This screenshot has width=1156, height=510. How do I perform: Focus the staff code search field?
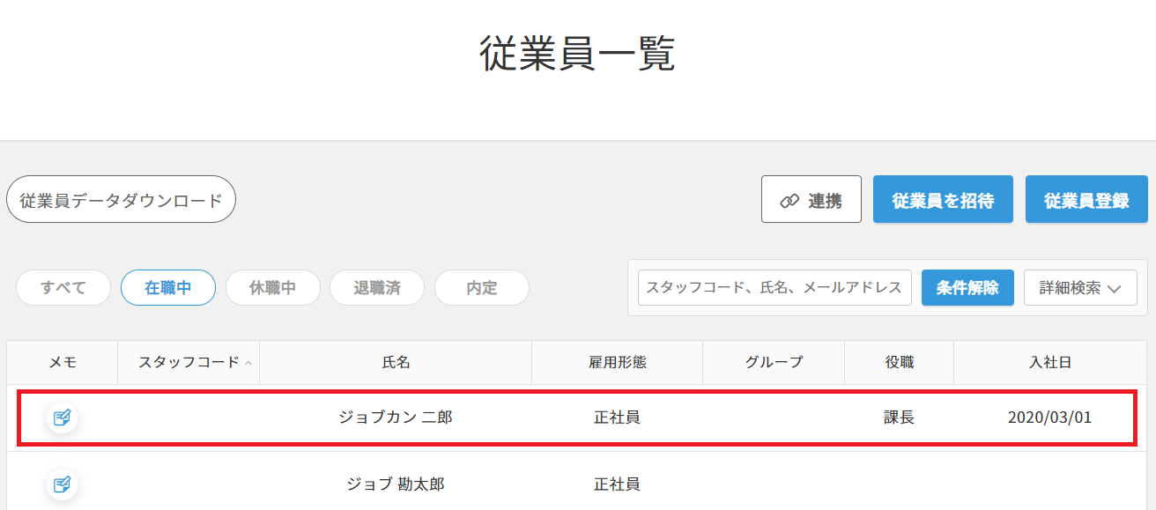(774, 287)
